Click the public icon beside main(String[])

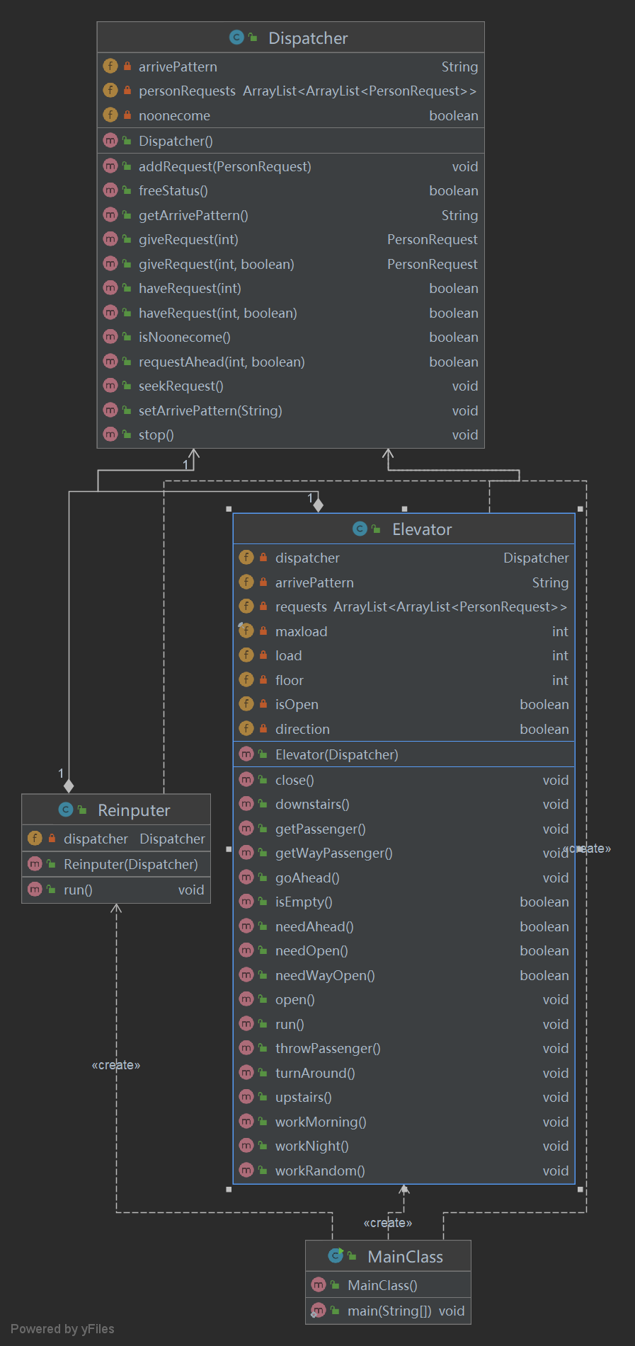coord(335,1311)
